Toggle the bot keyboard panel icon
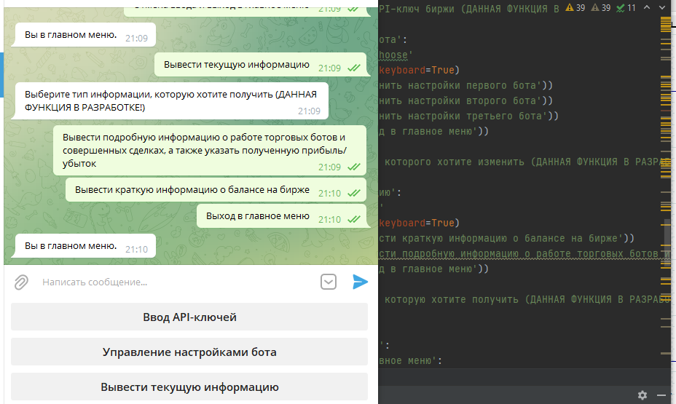Viewport: 676px width, 404px height. pos(329,282)
